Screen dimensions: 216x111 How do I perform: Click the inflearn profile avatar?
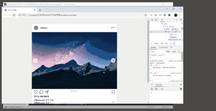36,28
